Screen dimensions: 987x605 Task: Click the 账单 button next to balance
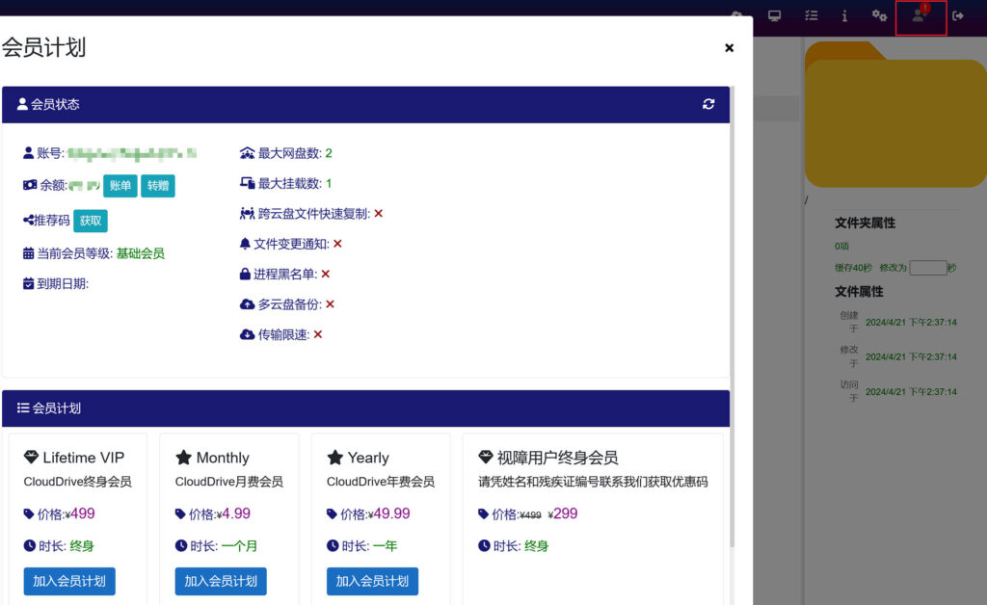tap(120, 186)
